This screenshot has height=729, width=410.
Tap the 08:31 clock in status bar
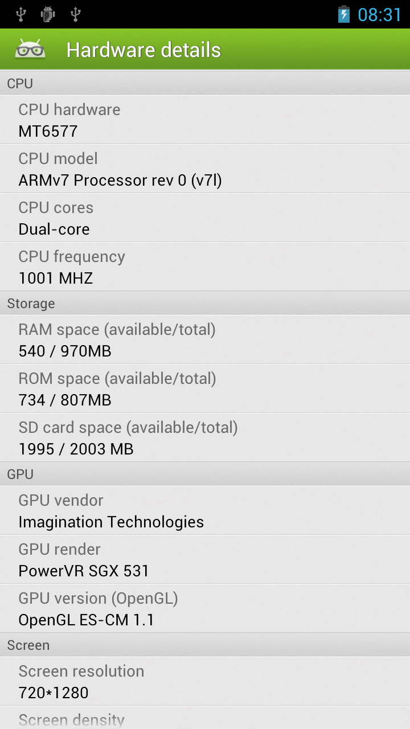(x=379, y=14)
